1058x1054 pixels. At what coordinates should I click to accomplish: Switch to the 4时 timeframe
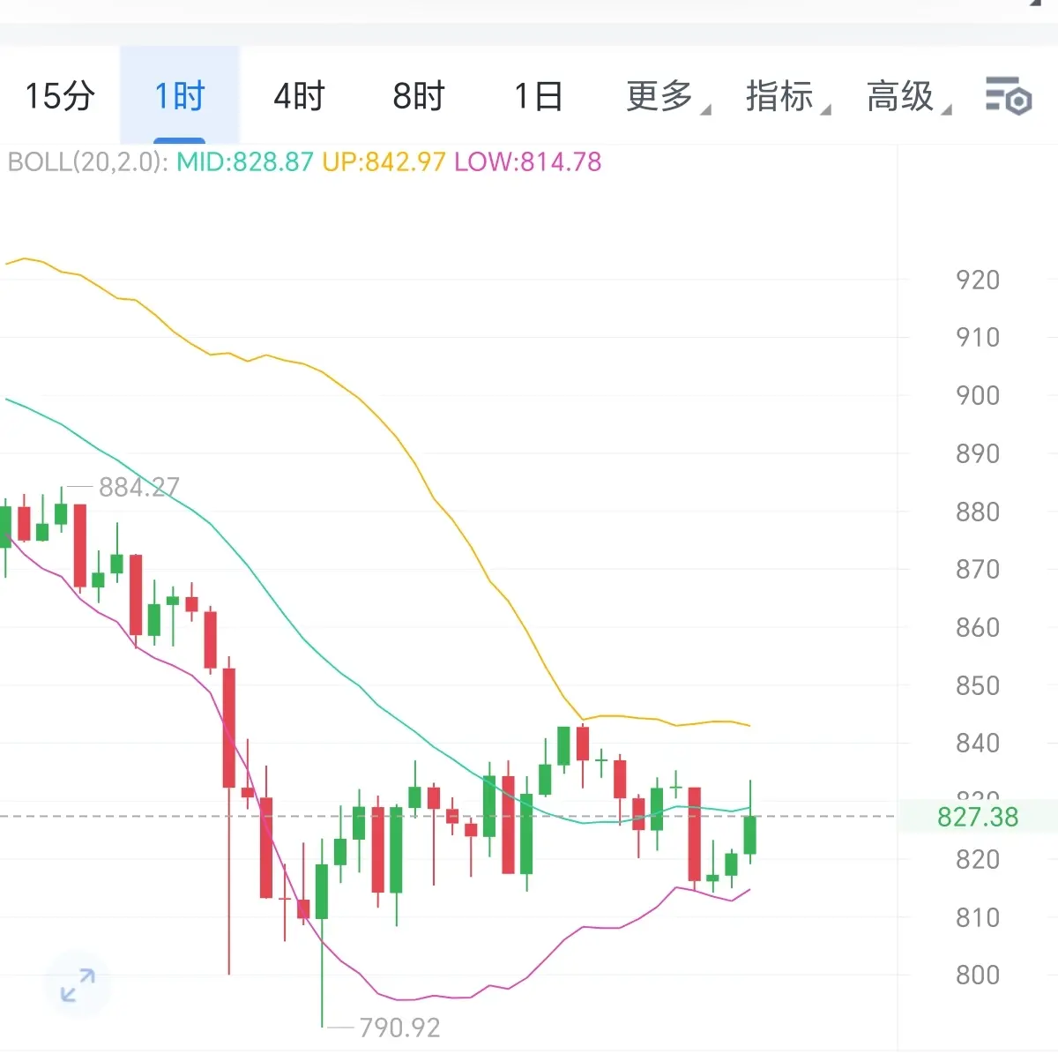coord(300,95)
